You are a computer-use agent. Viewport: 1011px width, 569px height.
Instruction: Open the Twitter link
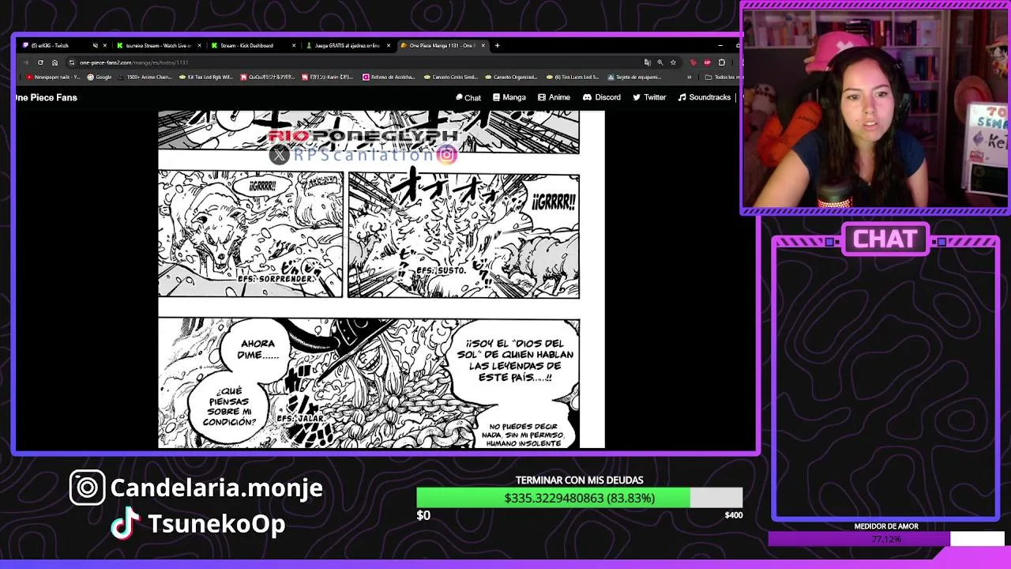tap(649, 97)
